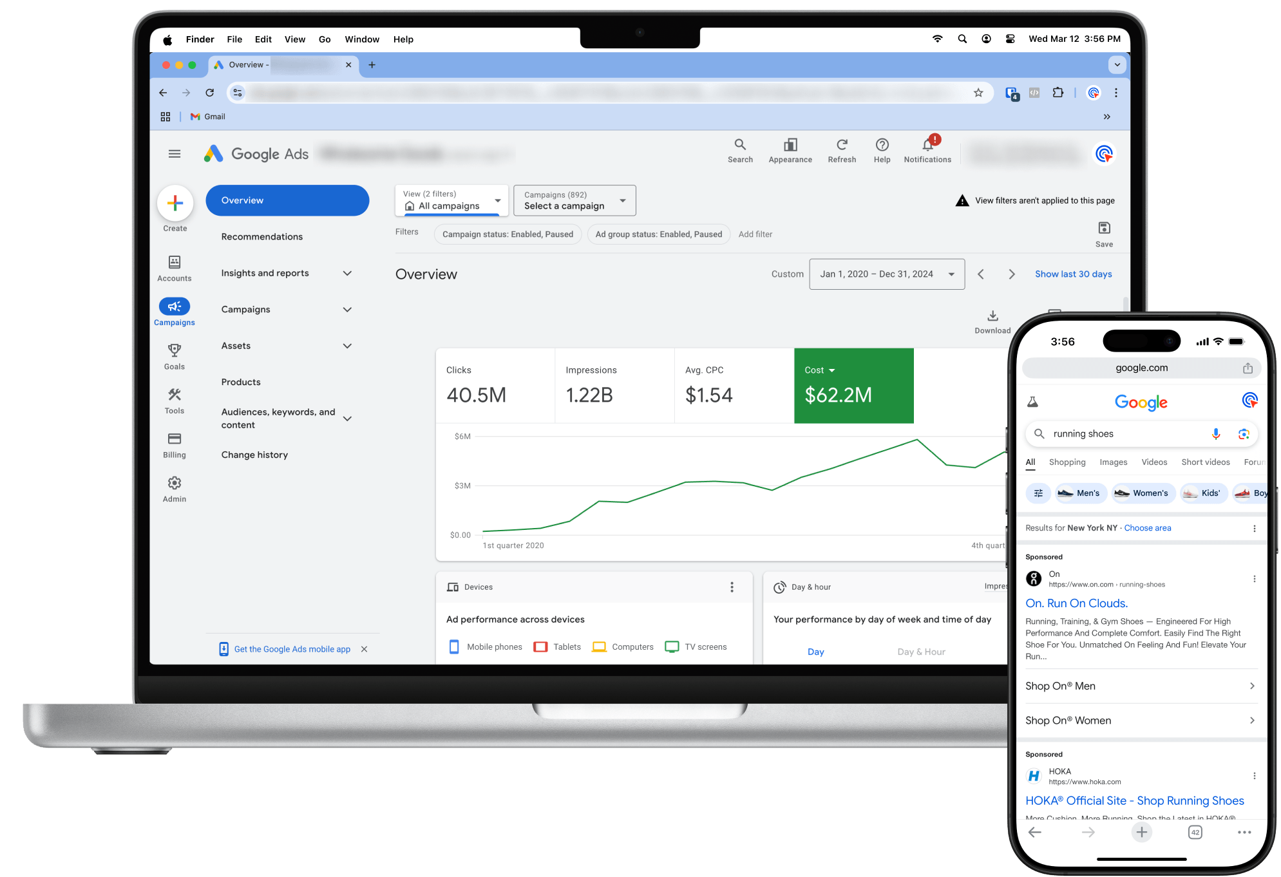Click the Create plus button
The image size is (1281, 877).
(175, 203)
